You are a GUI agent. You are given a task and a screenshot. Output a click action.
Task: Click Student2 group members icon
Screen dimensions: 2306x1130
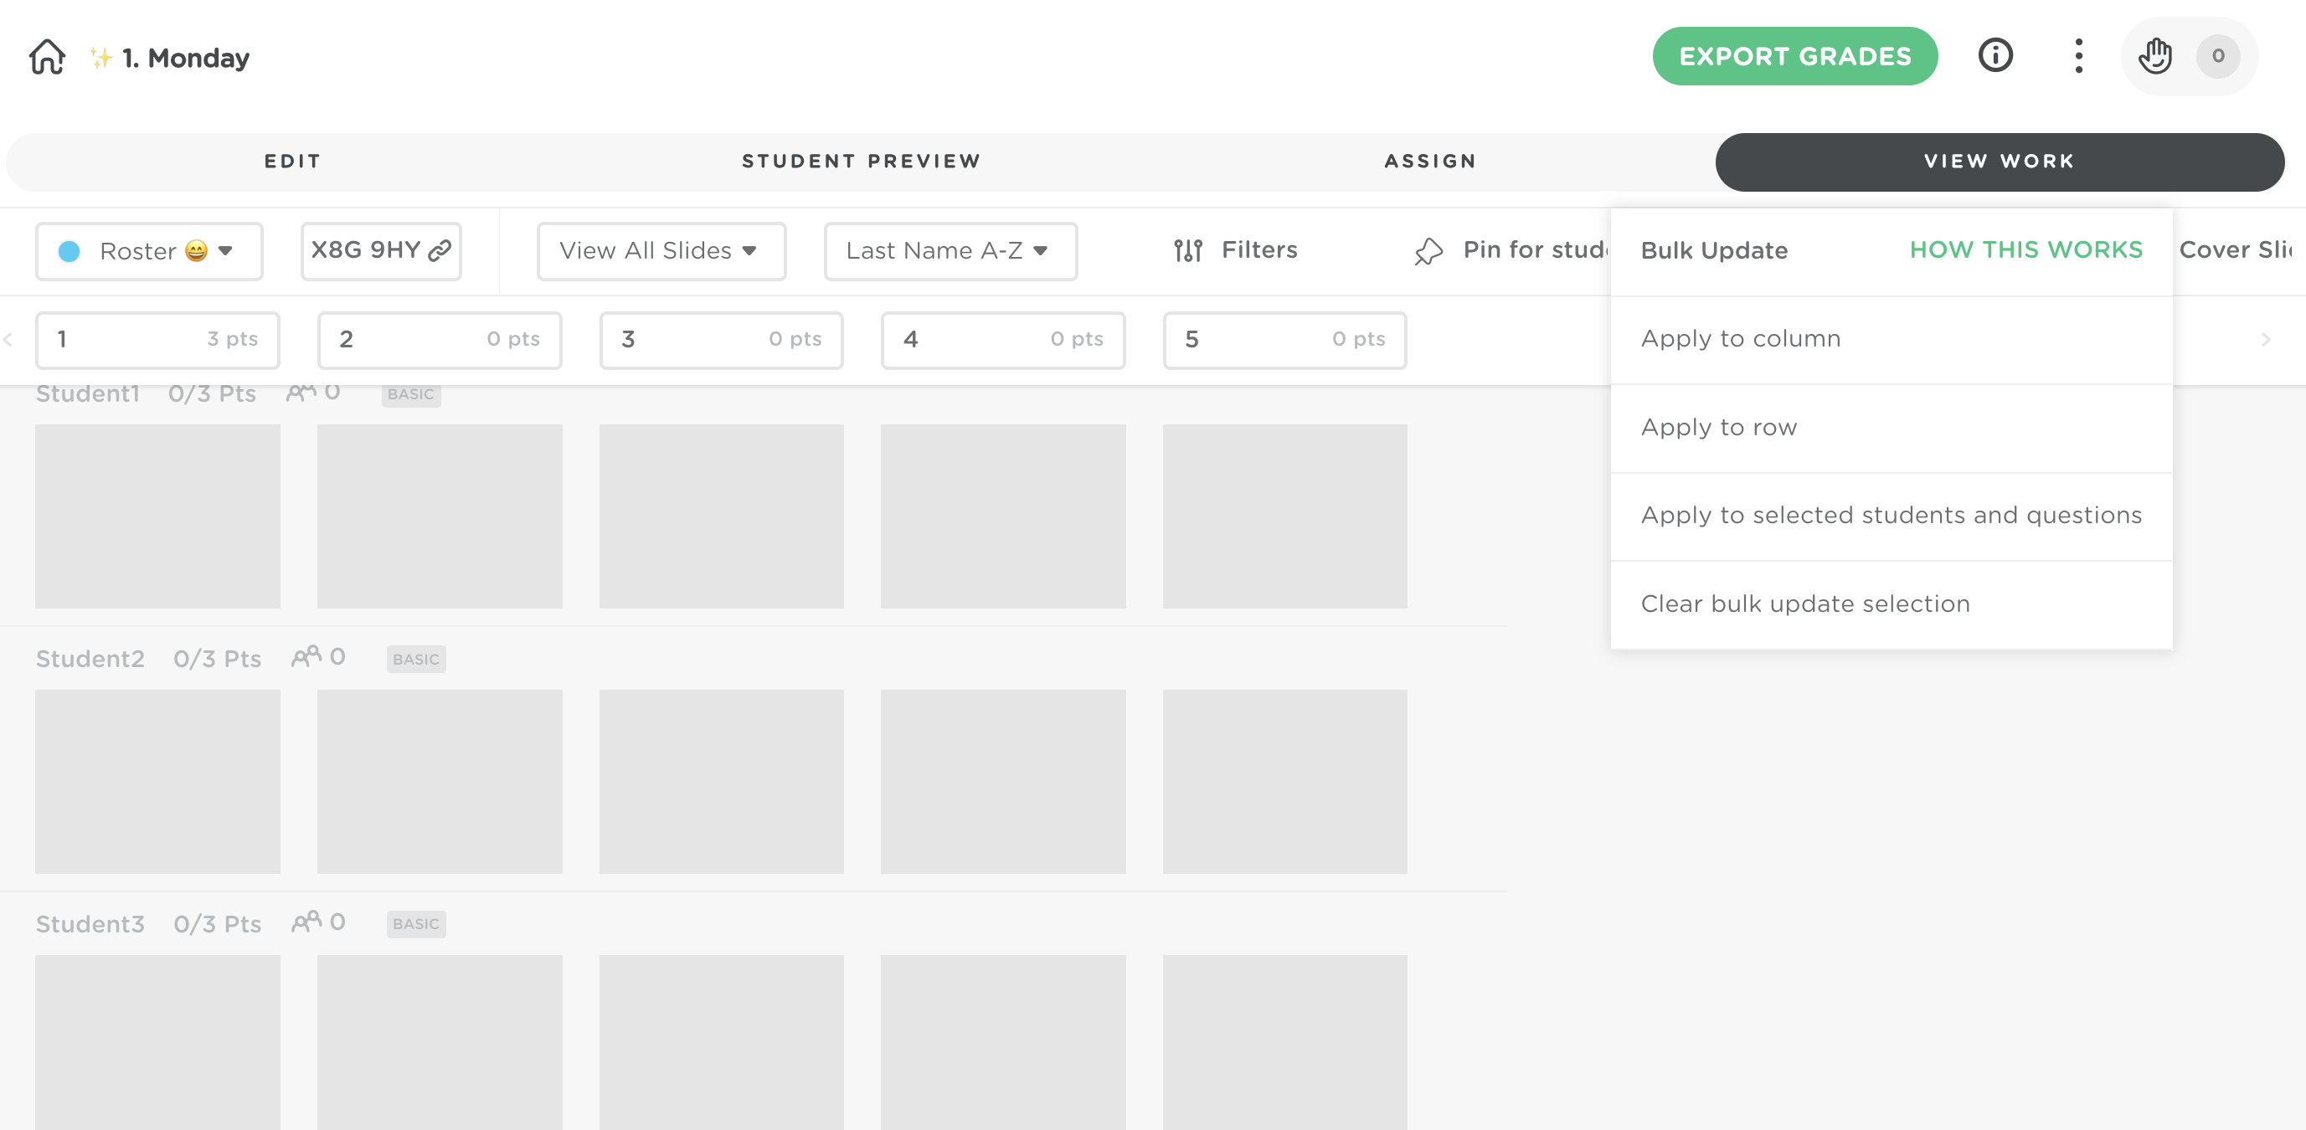pos(306,658)
